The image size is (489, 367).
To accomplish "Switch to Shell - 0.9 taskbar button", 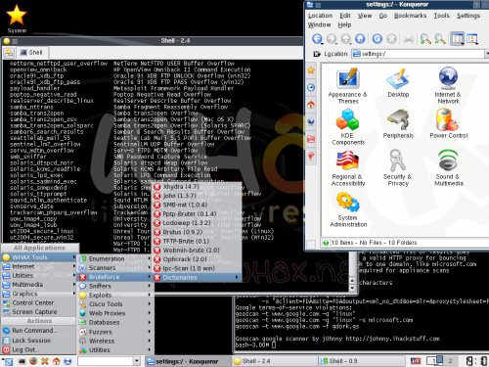I will pos(362,361).
